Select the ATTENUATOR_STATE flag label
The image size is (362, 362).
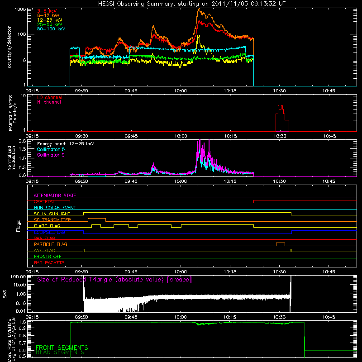pos(55,195)
